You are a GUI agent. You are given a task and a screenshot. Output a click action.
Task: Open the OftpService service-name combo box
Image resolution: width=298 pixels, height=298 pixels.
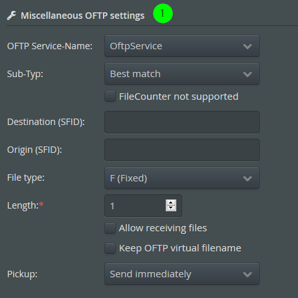coord(182,46)
